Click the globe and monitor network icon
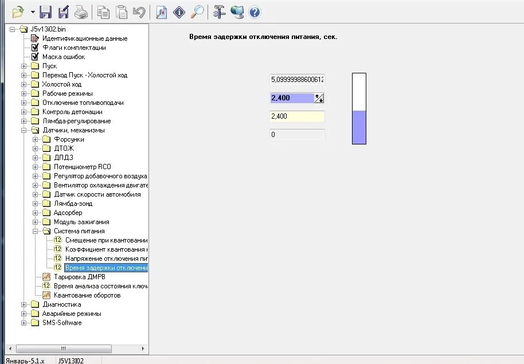 pos(237,13)
